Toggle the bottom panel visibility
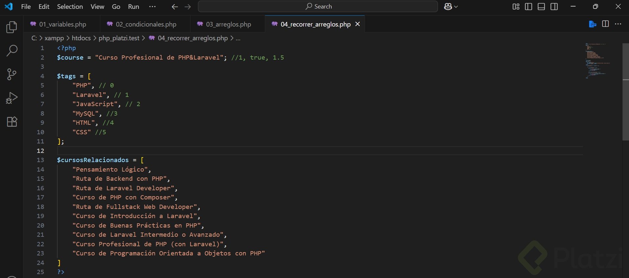 pos(541,7)
